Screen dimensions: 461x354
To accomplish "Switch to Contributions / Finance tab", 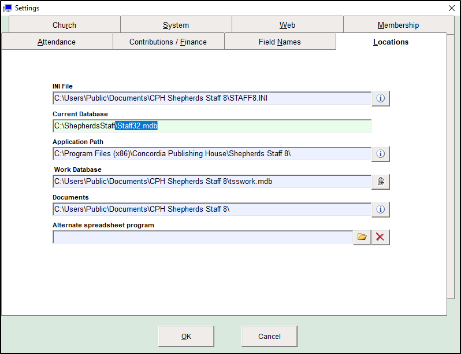I will [168, 42].
